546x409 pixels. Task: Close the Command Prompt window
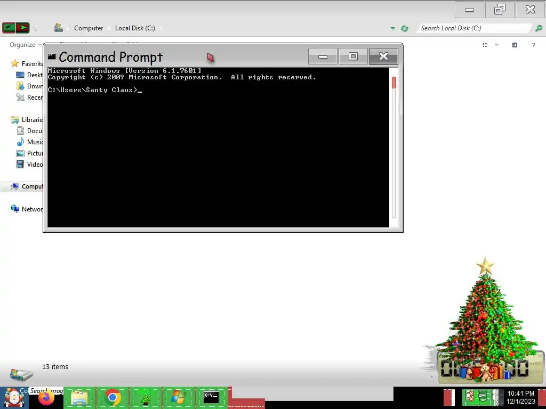pyautogui.click(x=383, y=56)
